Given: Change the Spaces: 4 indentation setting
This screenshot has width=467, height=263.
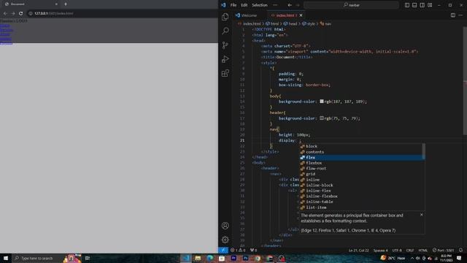Looking at the screenshot, I should tap(381, 250).
